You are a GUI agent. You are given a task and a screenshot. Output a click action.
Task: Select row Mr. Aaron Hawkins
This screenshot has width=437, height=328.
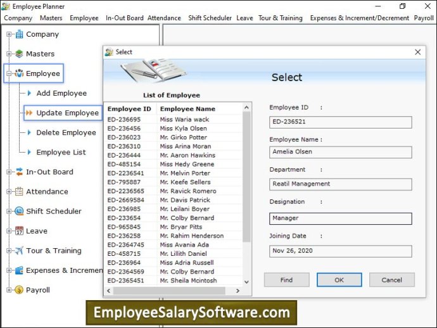[173, 155]
